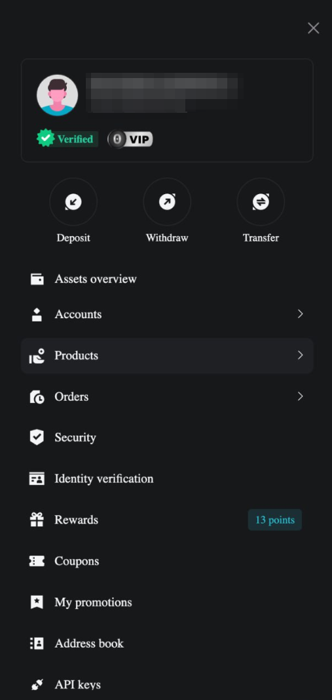Expand the Accounts submenu chevron

click(301, 314)
